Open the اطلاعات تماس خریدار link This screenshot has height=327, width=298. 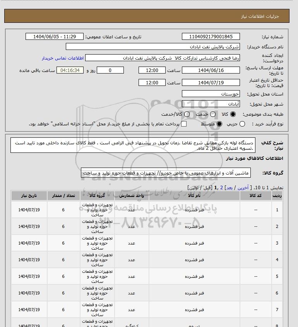tap(63, 58)
